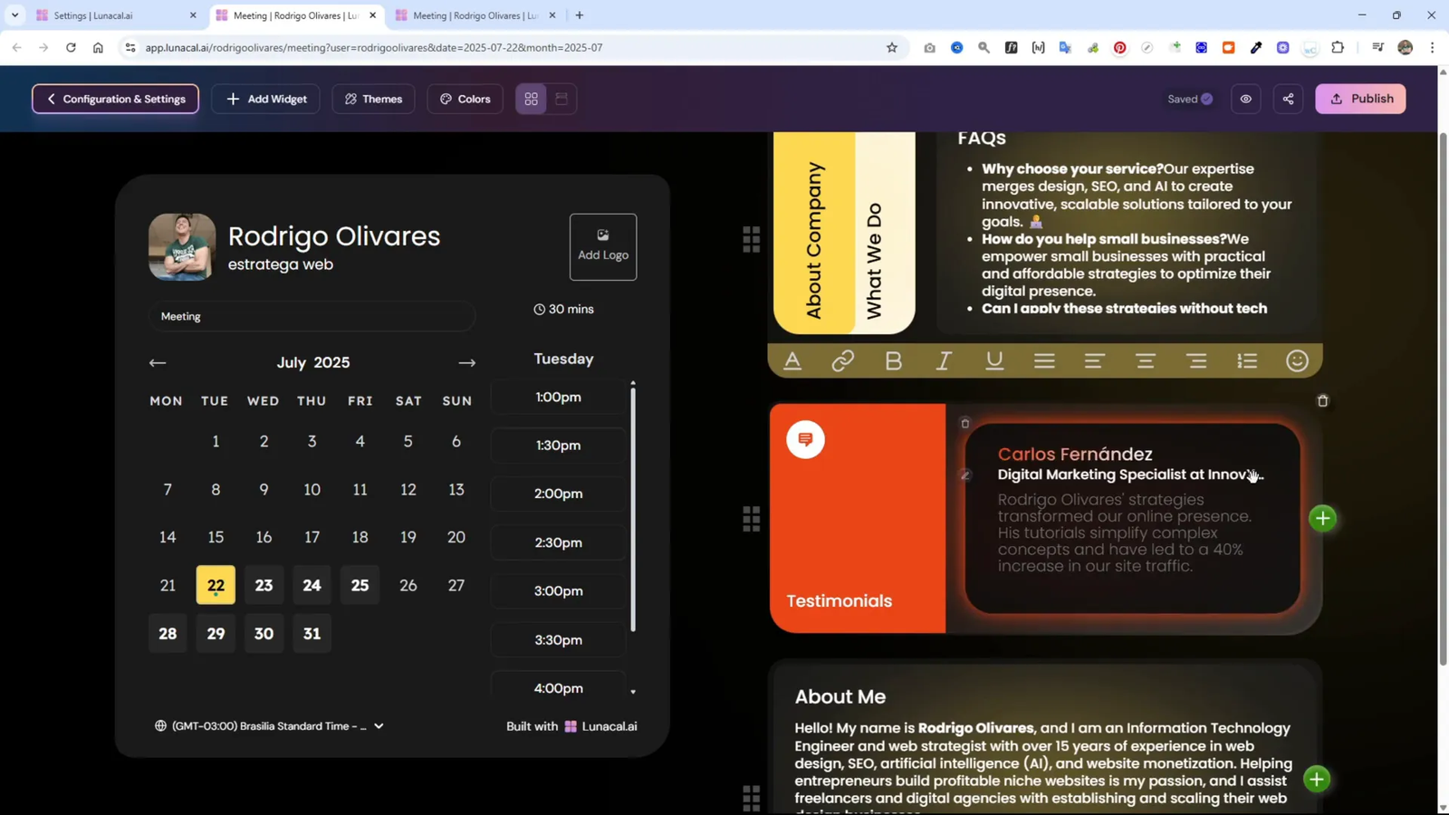Open the Themes menu
The height and width of the screenshot is (815, 1449).
[x=372, y=99]
